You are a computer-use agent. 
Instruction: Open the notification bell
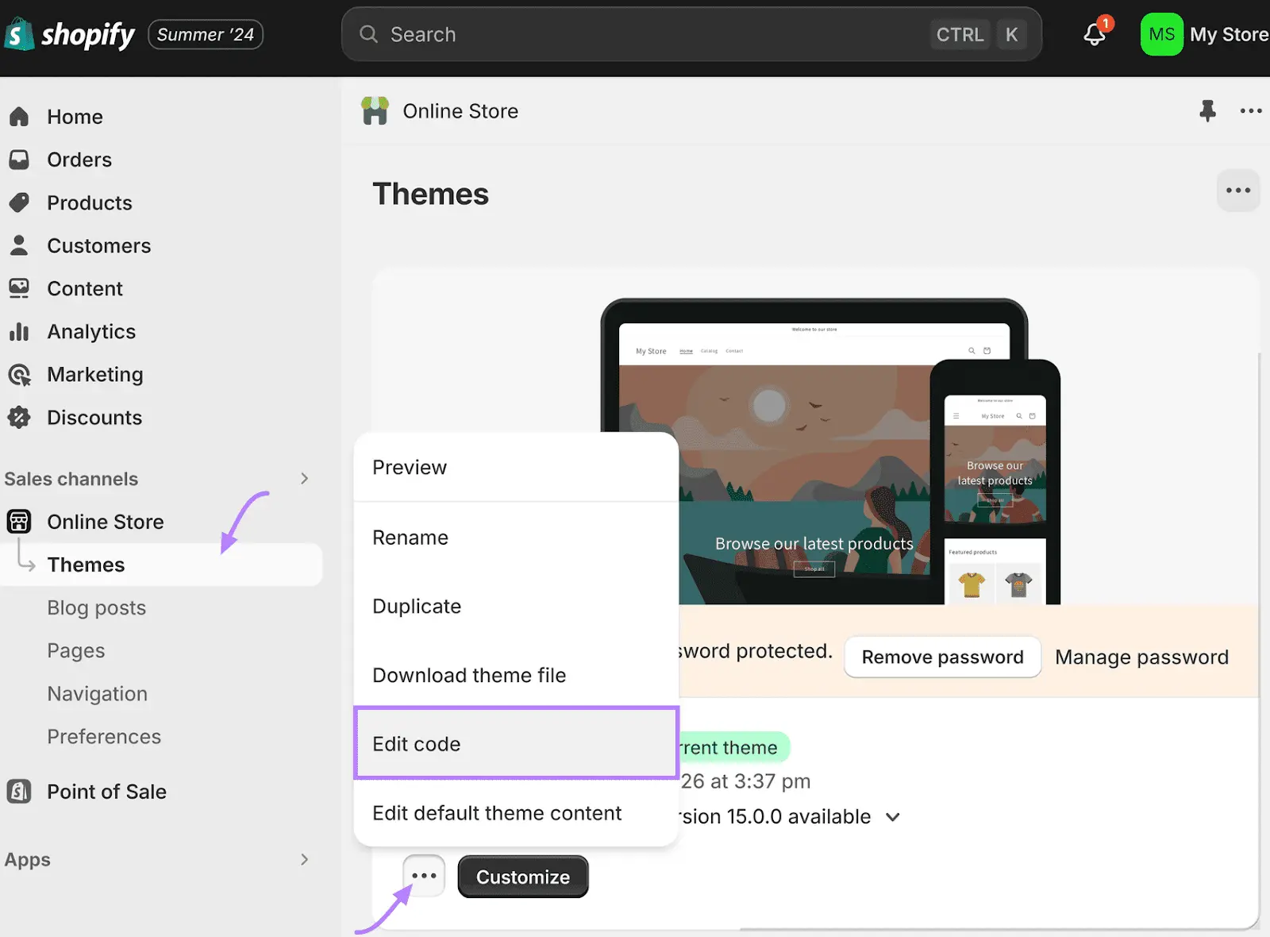coord(1095,33)
